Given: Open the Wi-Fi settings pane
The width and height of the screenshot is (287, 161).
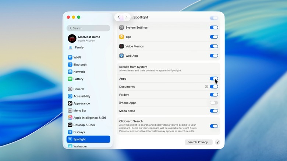Looking at the screenshot, I should (x=88, y=57).
